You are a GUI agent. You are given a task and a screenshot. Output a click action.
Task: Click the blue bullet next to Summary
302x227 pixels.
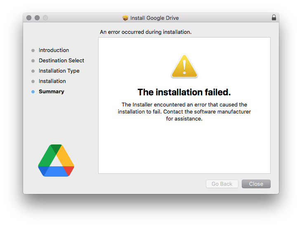(x=33, y=92)
